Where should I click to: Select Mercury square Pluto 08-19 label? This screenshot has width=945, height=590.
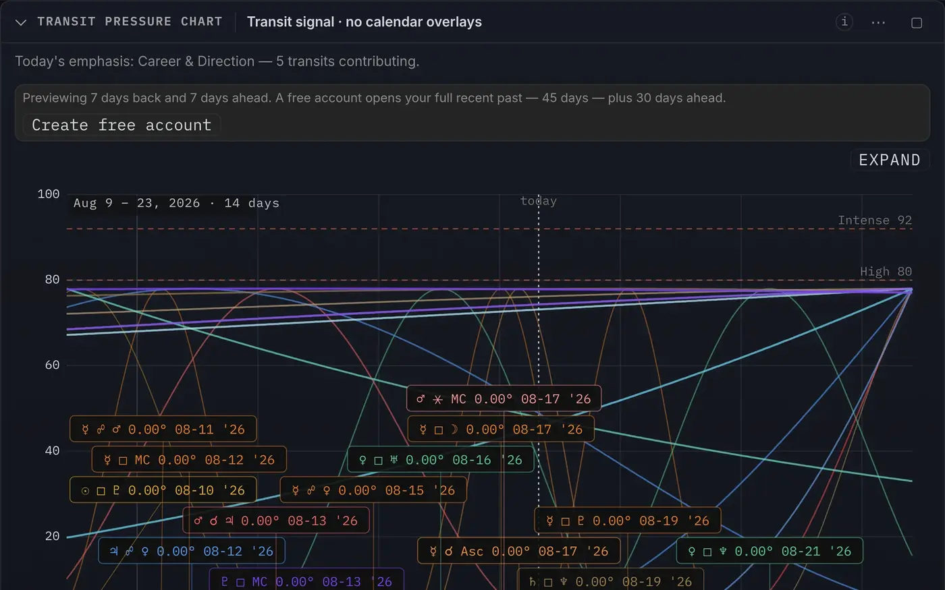pyautogui.click(x=628, y=521)
